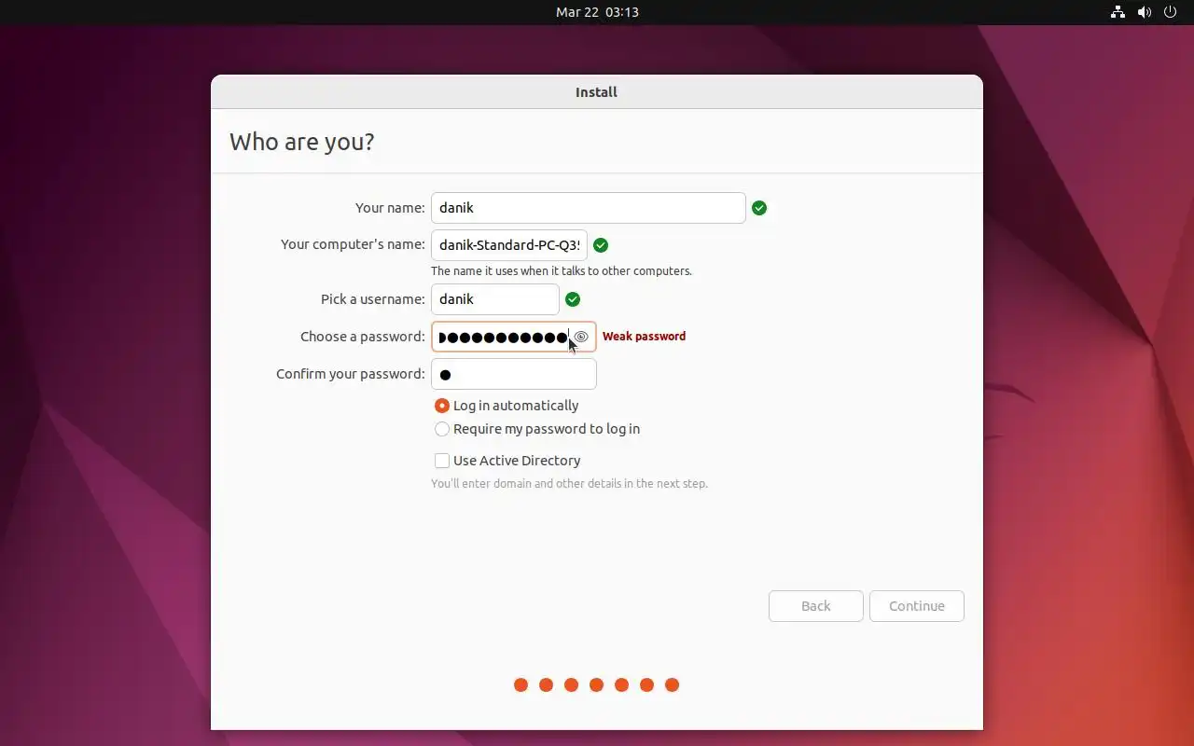Click the Install window title
Viewport: 1194px width, 746px height.
(597, 92)
